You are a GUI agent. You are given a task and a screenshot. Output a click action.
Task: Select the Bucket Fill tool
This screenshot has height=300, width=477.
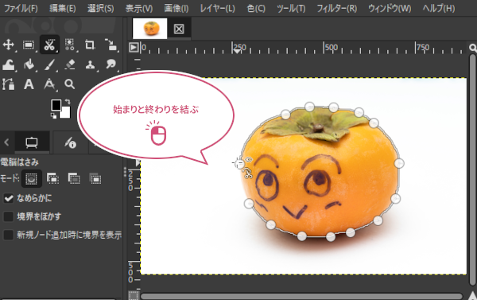(29, 64)
